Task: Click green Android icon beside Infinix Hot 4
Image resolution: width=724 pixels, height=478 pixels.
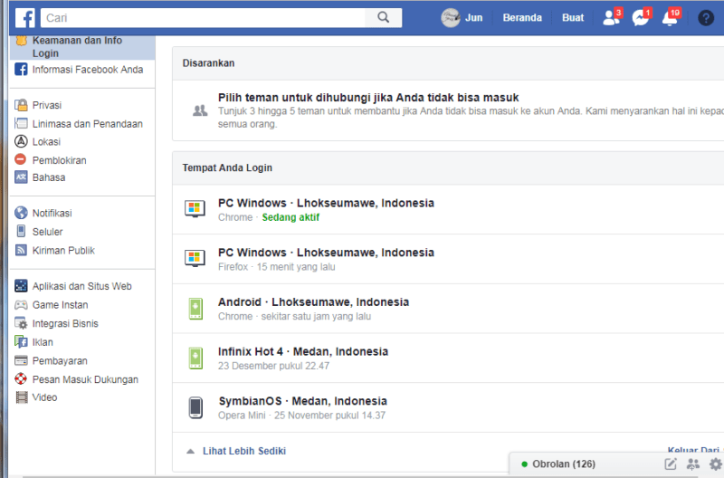Action: pos(195,358)
